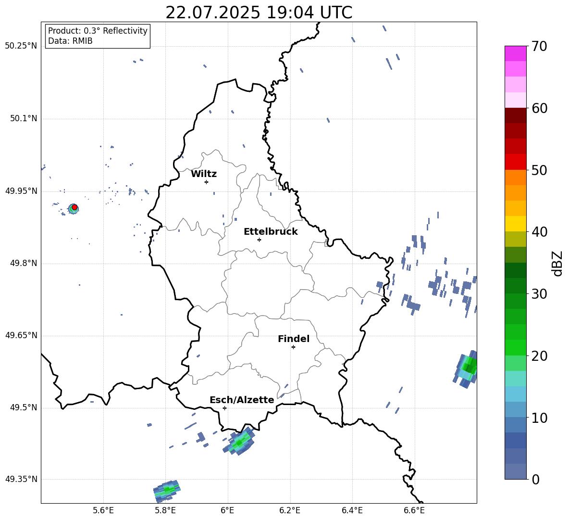Click the 6.2°E longitude label

click(x=290, y=510)
